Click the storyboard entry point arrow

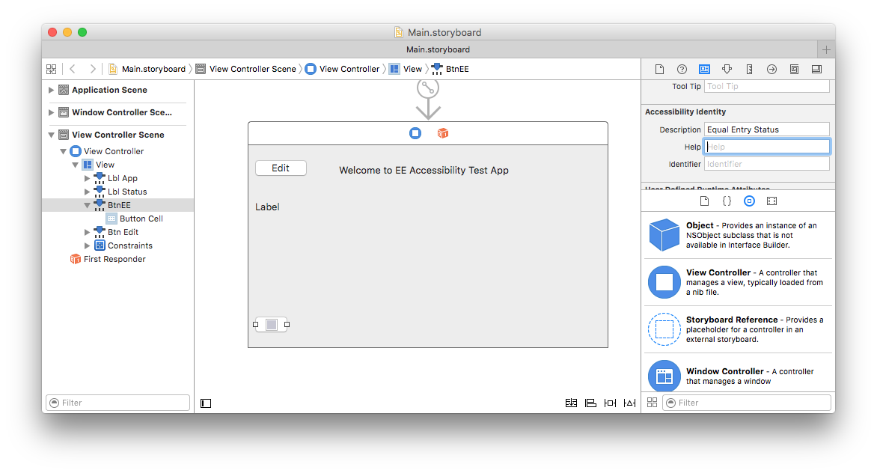(428, 100)
